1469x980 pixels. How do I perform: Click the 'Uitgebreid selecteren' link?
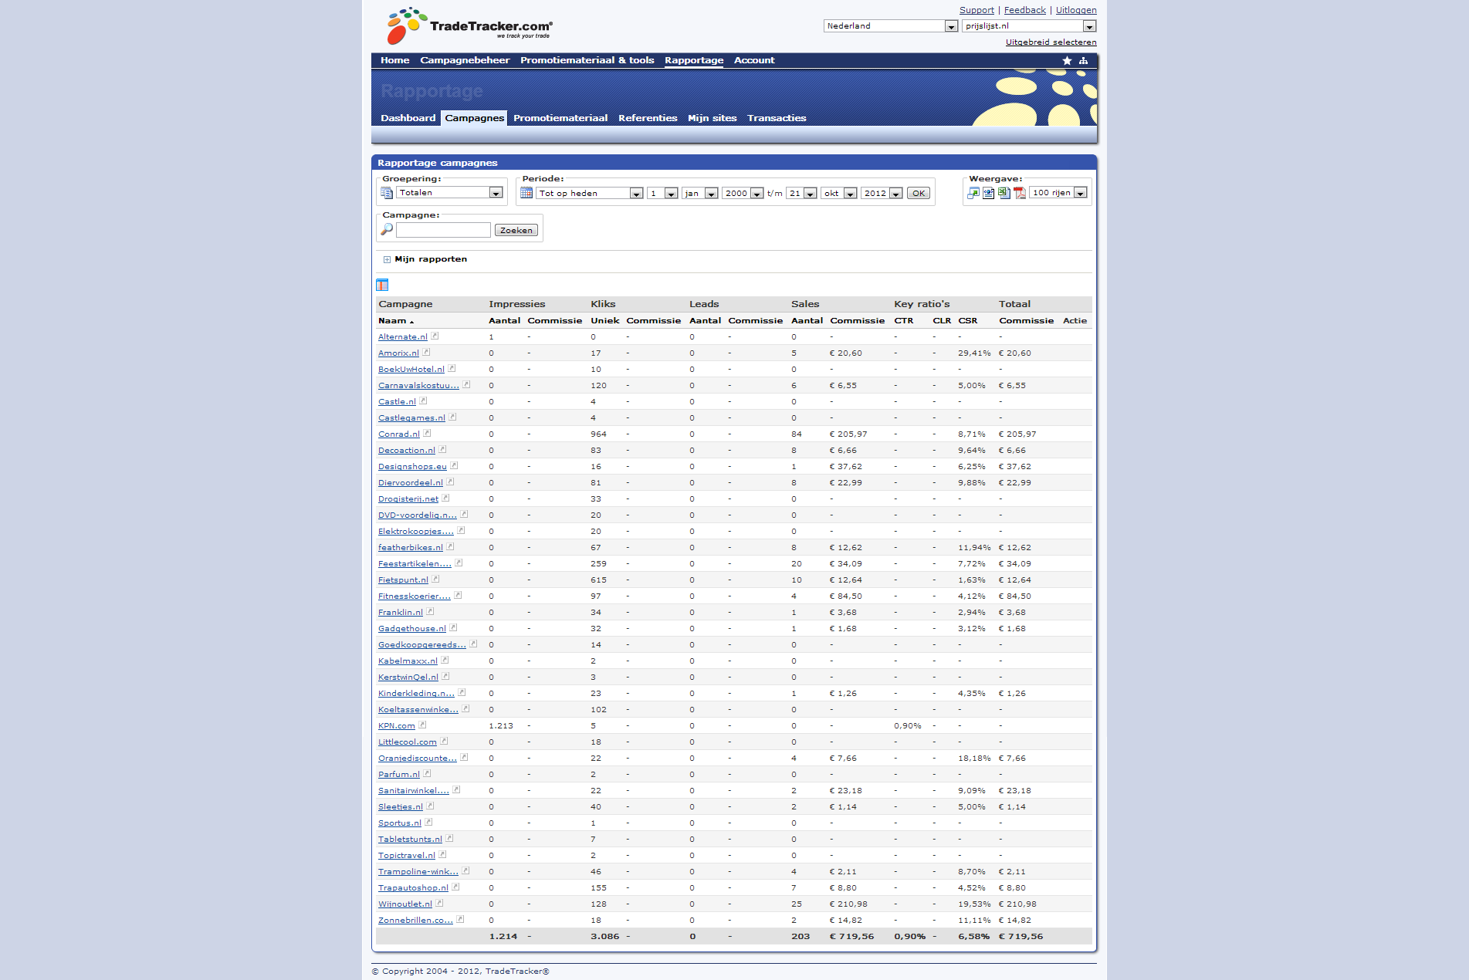[x=1051, y=42]
